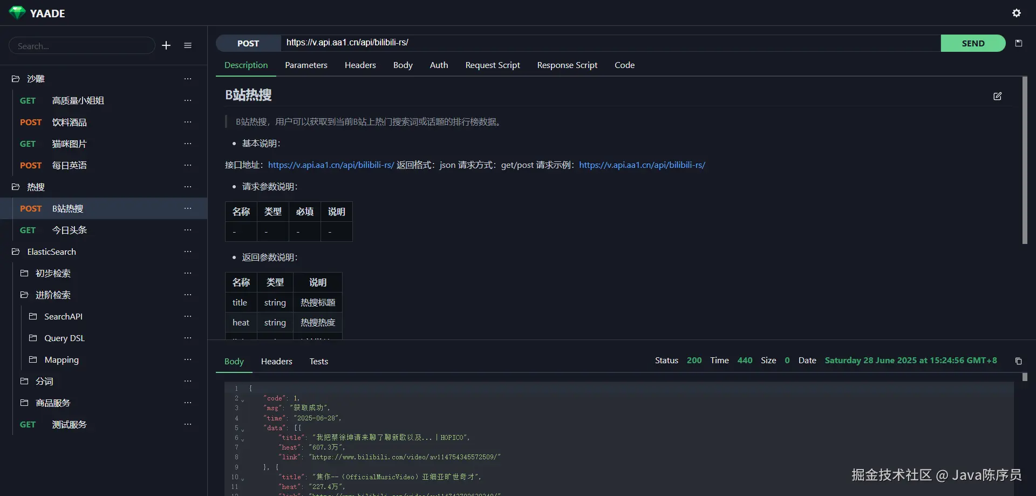
Task: Open more options for the 猫咪图片 request
Action: point(188,144)
